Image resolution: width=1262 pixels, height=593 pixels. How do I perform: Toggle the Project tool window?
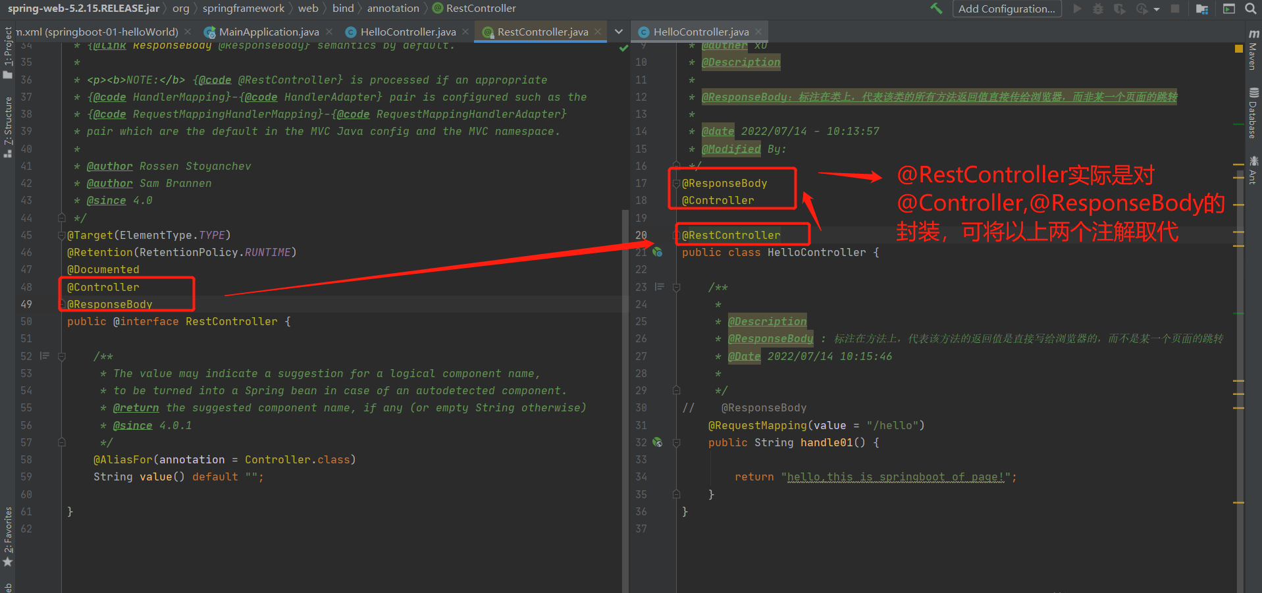pyautogui.click(x=8, y=53)
